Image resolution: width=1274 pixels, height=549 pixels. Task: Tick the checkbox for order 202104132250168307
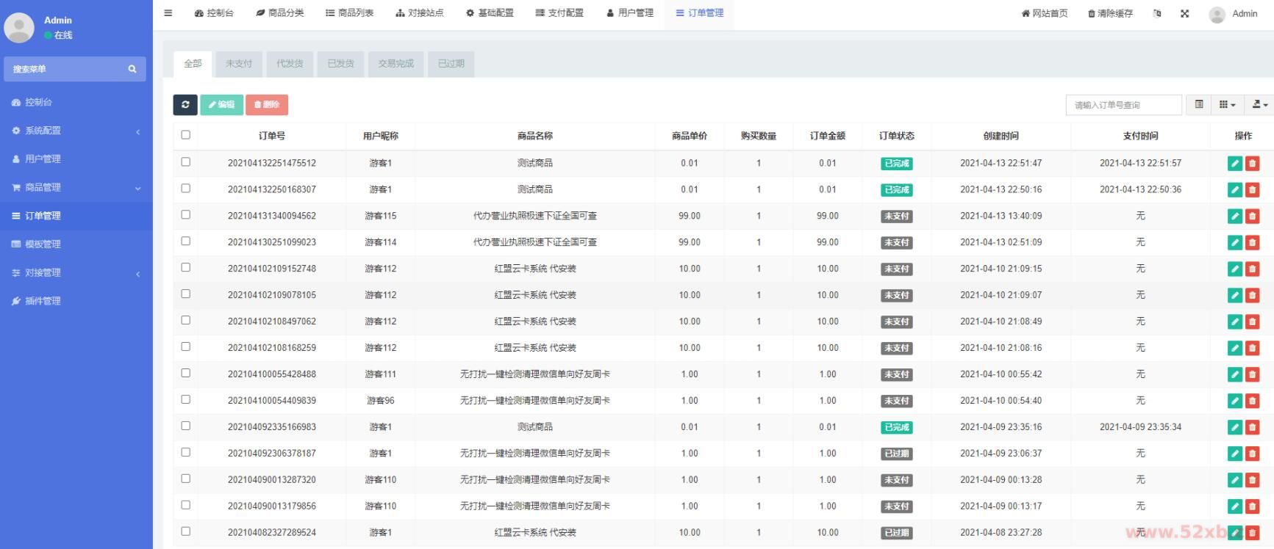(185, 189)
